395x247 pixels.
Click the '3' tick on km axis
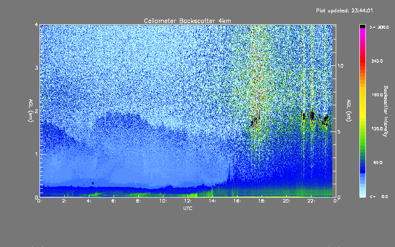(x=37, y=68)
